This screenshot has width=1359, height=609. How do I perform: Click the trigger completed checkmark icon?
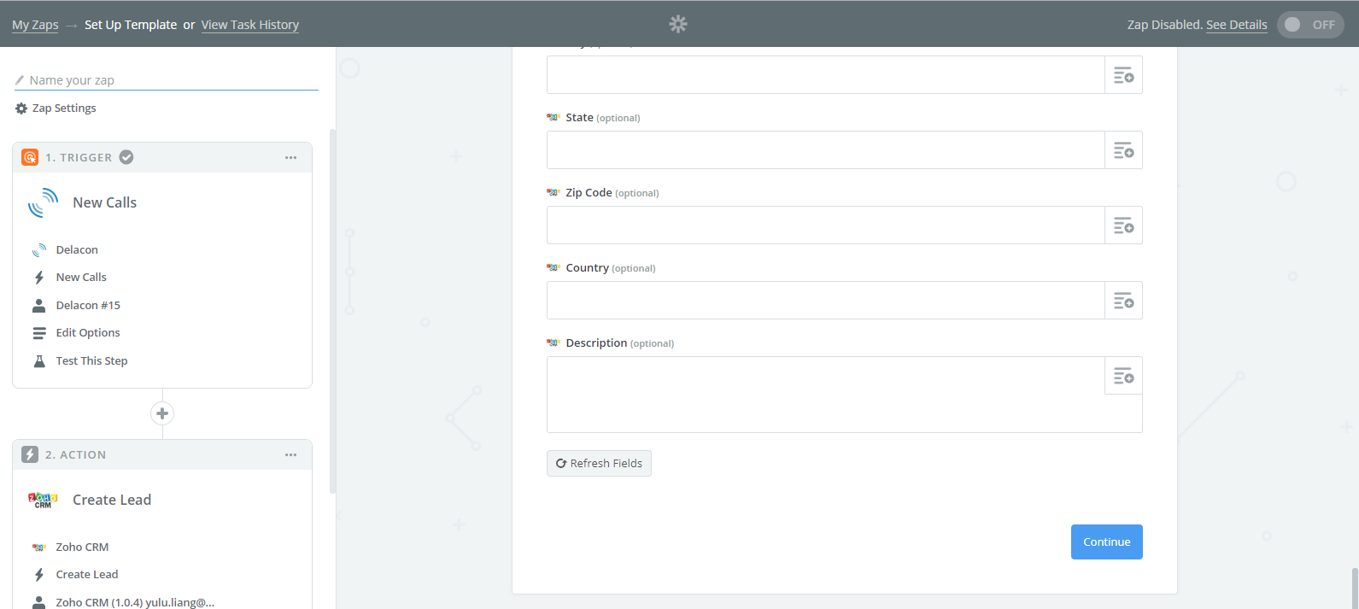[x=126, y=157]
